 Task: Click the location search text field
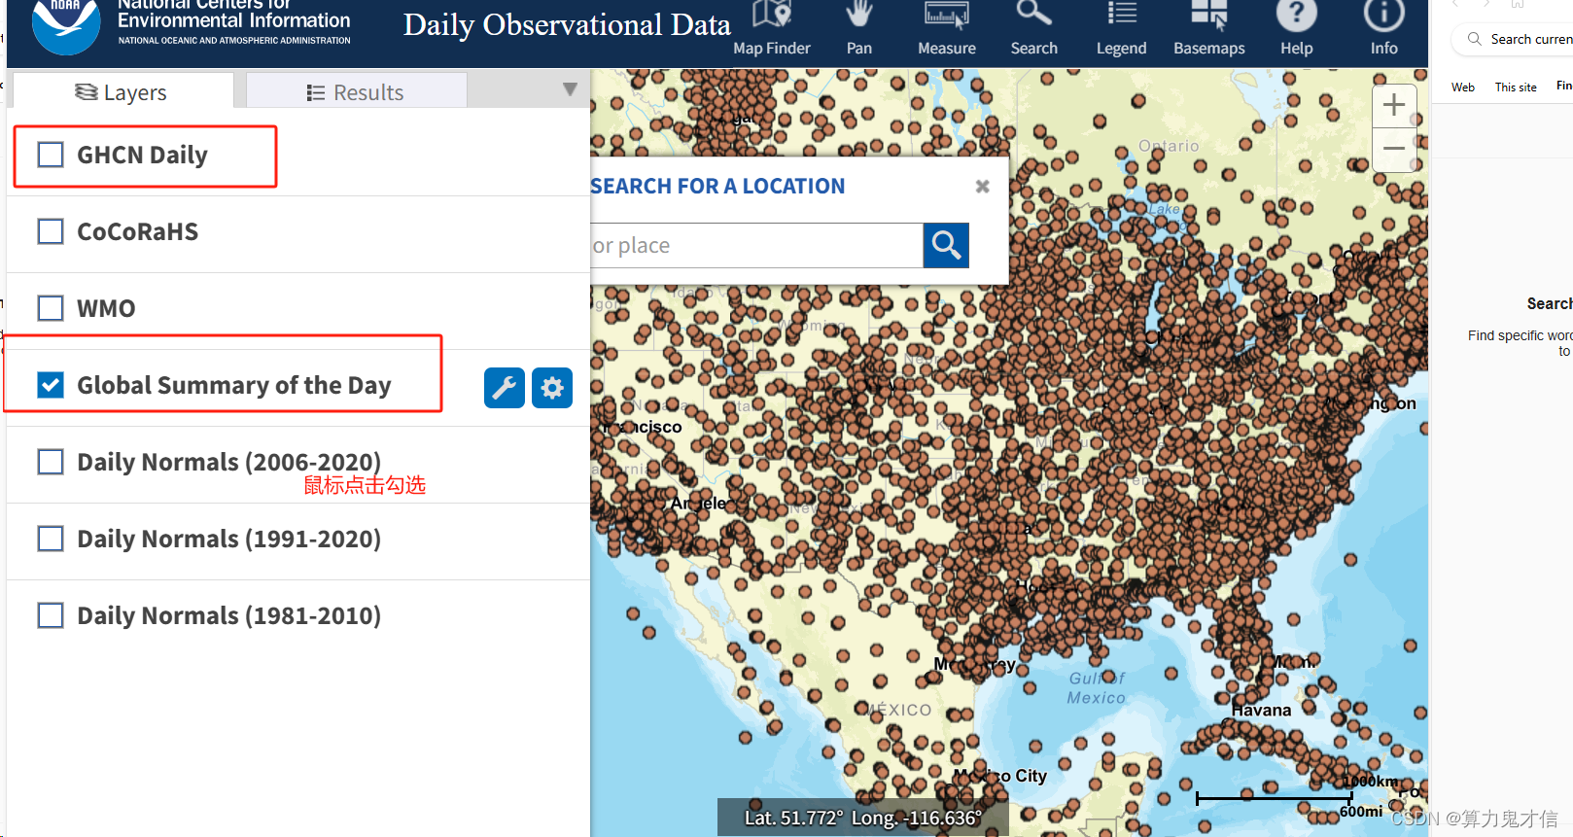coord(756,245)
